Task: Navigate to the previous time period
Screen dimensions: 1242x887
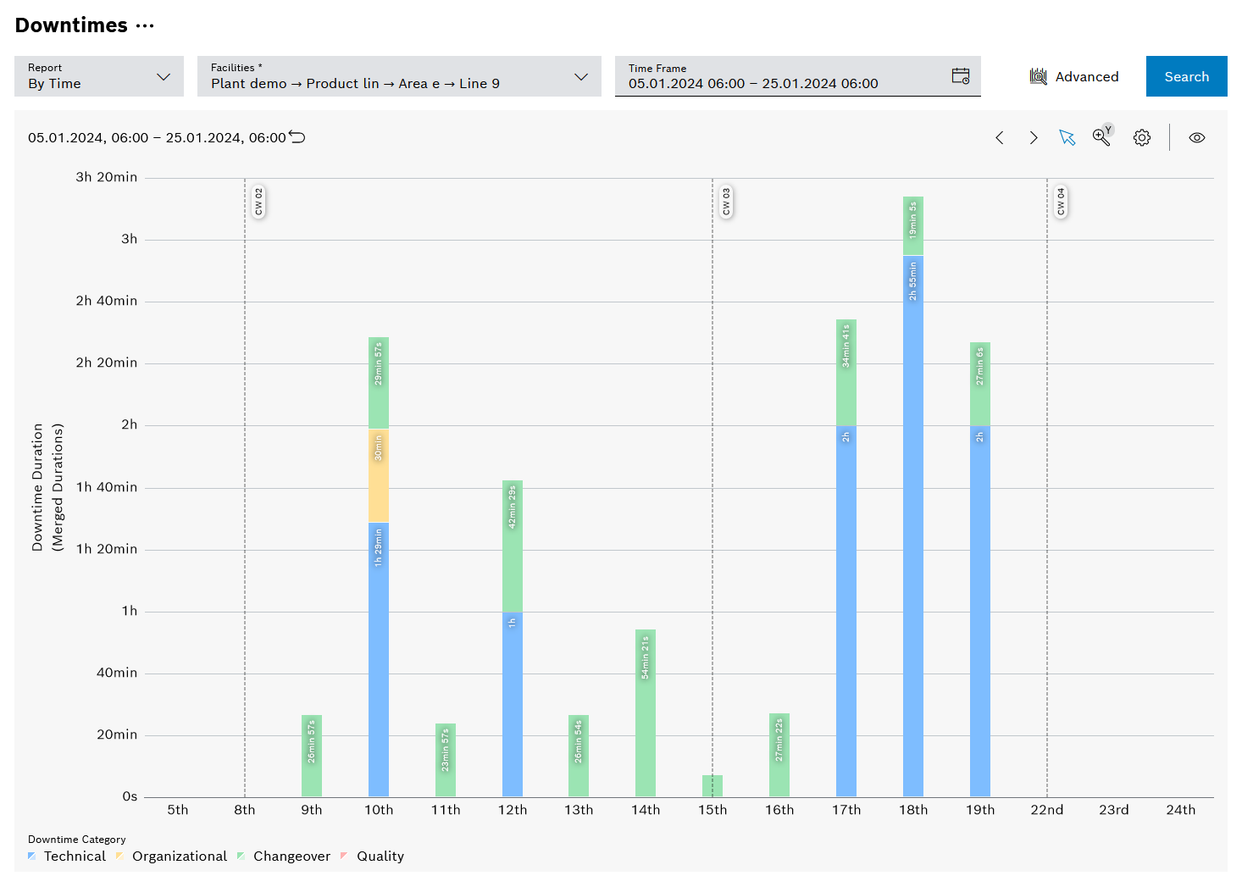Action: (x=1000, y=137)
